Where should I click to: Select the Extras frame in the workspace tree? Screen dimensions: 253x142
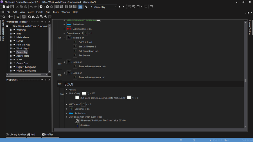(x=20, y=41)
